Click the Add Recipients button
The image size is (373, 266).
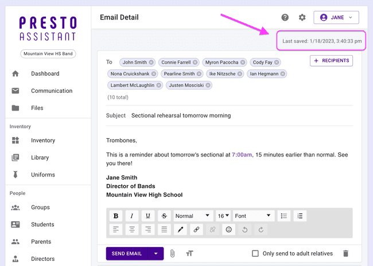pyautogui.click(x=331, y=61)
